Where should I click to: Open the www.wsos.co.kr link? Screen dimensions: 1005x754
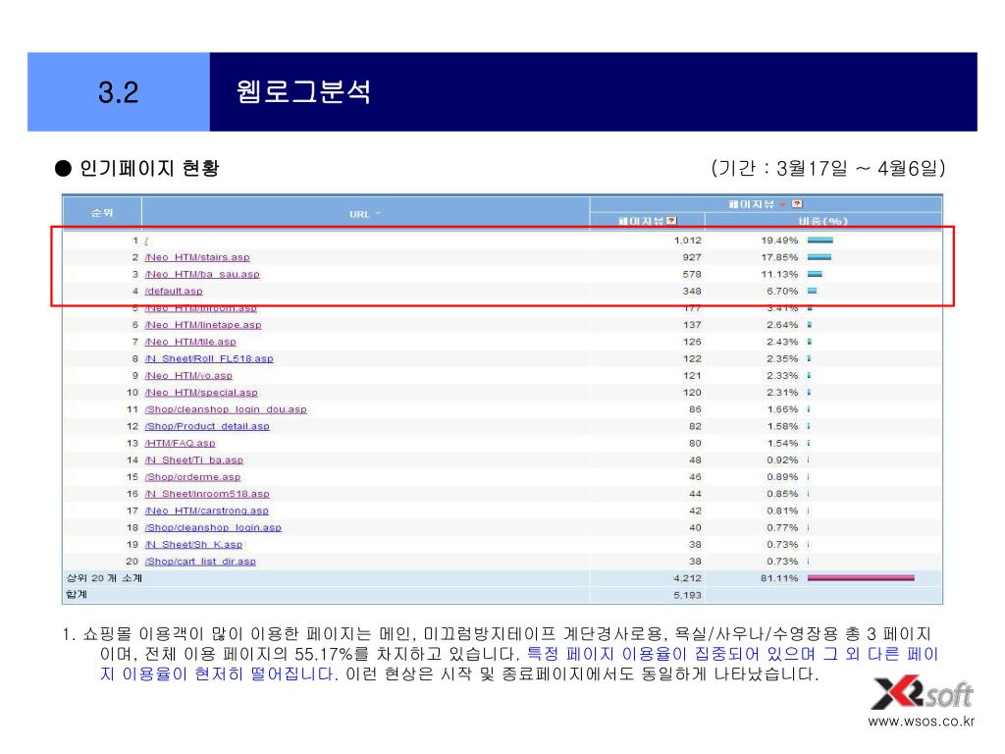coord(921,722)
